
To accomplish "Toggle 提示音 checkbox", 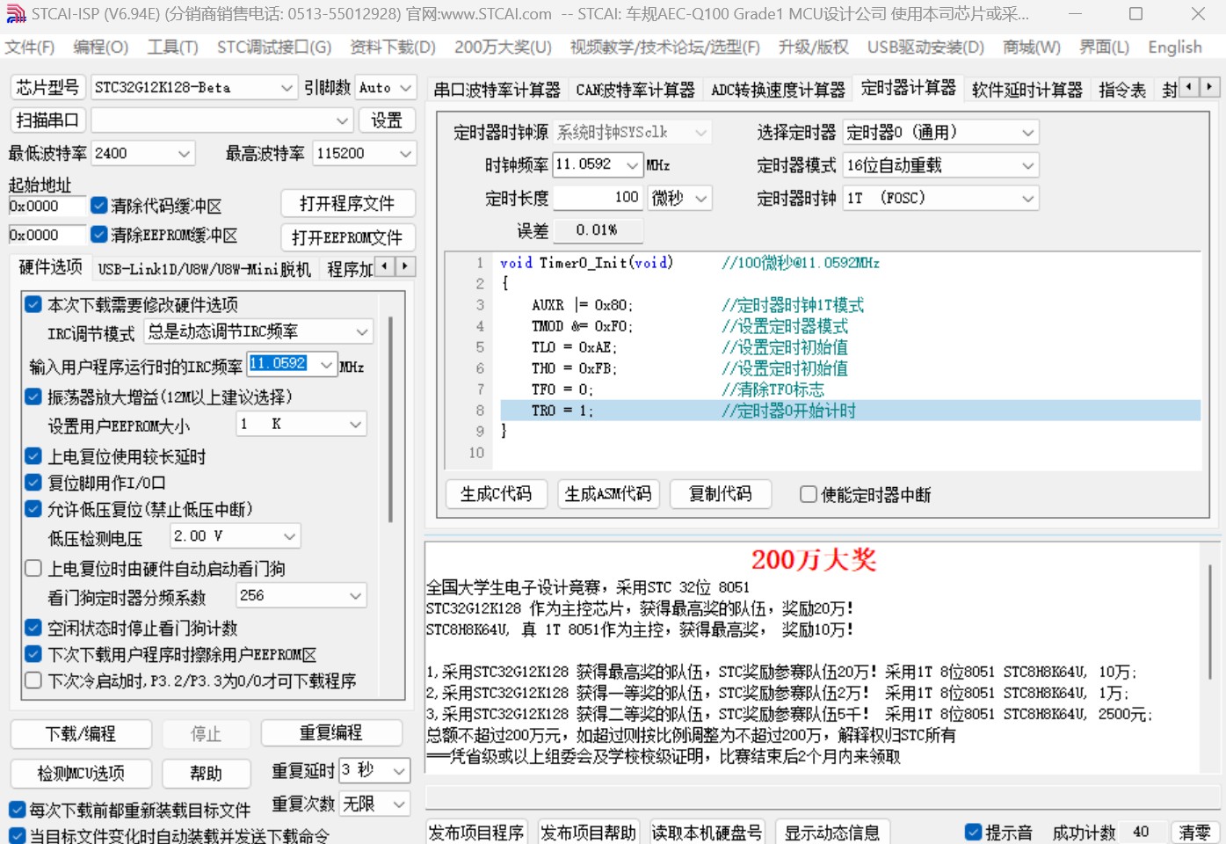I will pyautogui.click(x=973, y=832).
